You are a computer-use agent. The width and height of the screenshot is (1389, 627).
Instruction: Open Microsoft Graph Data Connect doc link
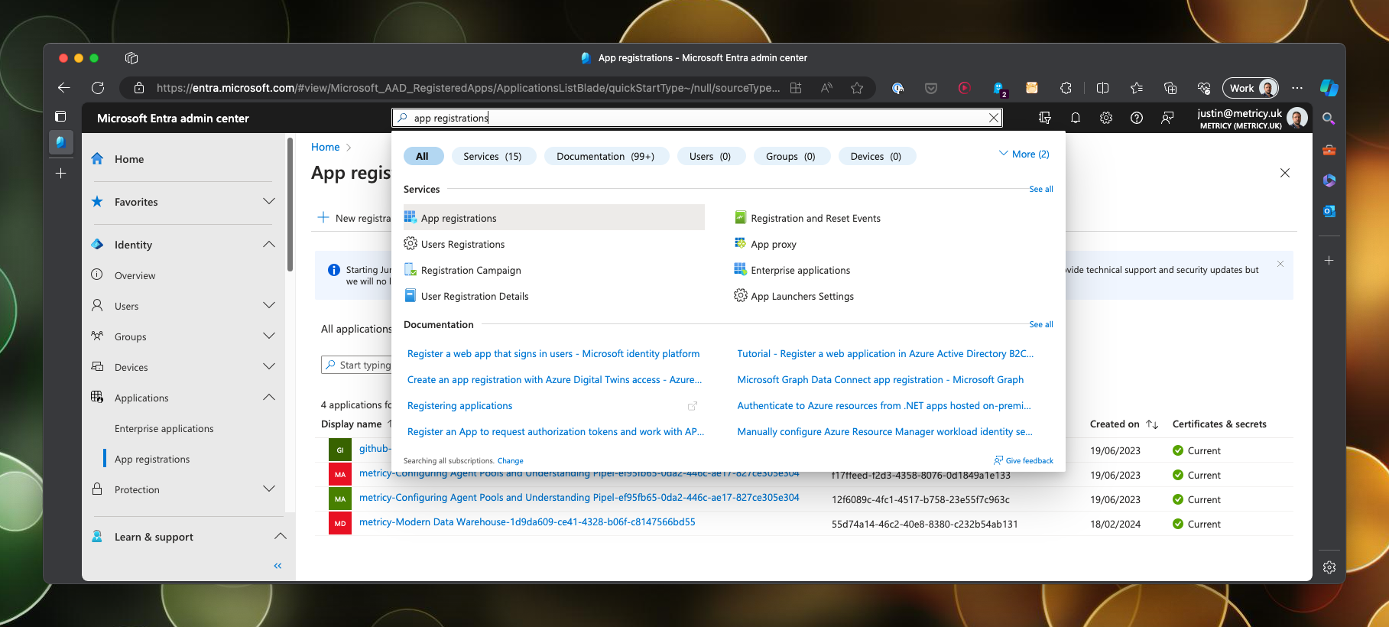pyautogui.click(x=880, y=379)
